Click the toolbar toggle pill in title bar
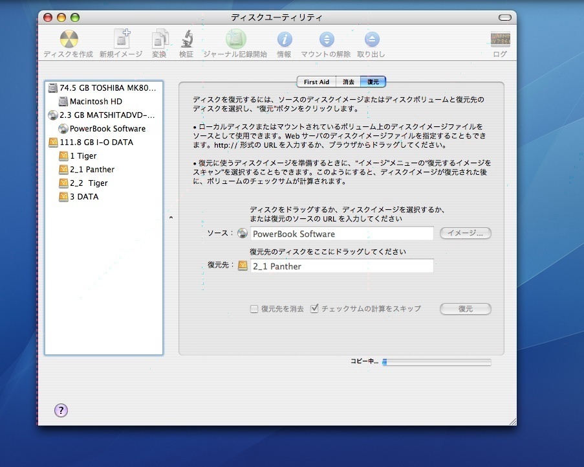This screenshot has height=467, width=584. click(504, 17)
